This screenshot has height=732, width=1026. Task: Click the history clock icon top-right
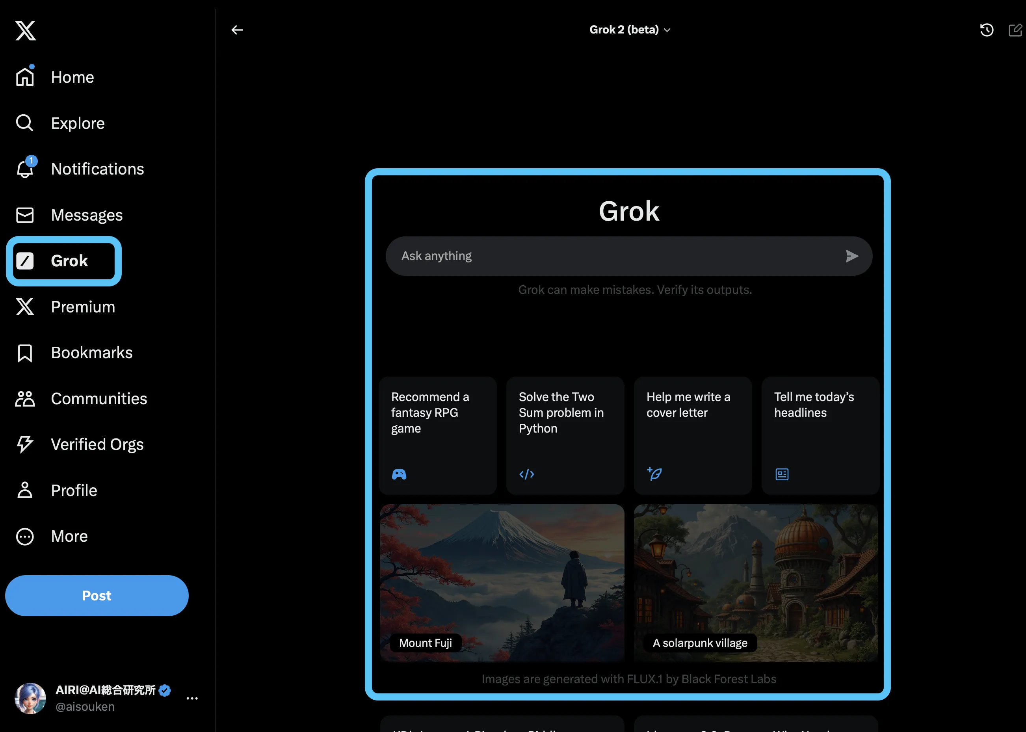point(986,29)
